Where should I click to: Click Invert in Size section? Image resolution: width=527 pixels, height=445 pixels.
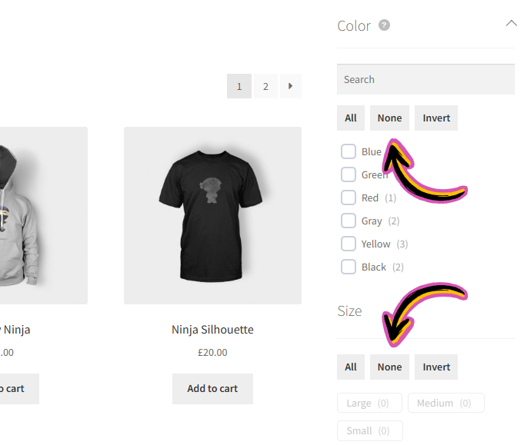click(436, 367)
